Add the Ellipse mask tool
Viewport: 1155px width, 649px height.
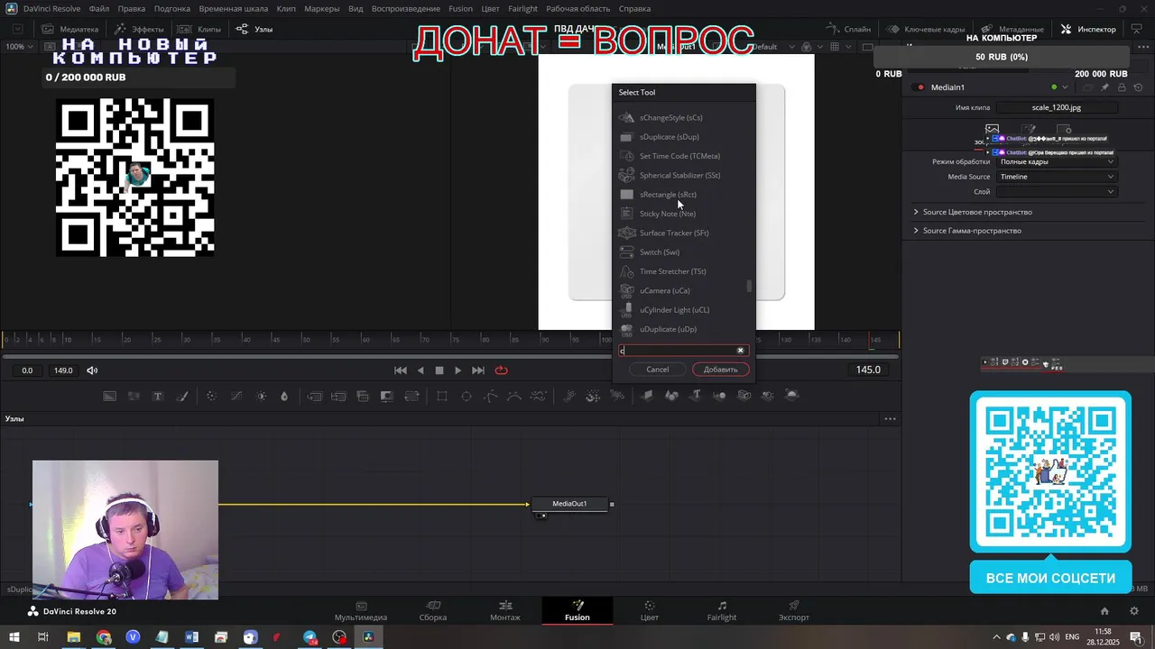pos(467,396)
